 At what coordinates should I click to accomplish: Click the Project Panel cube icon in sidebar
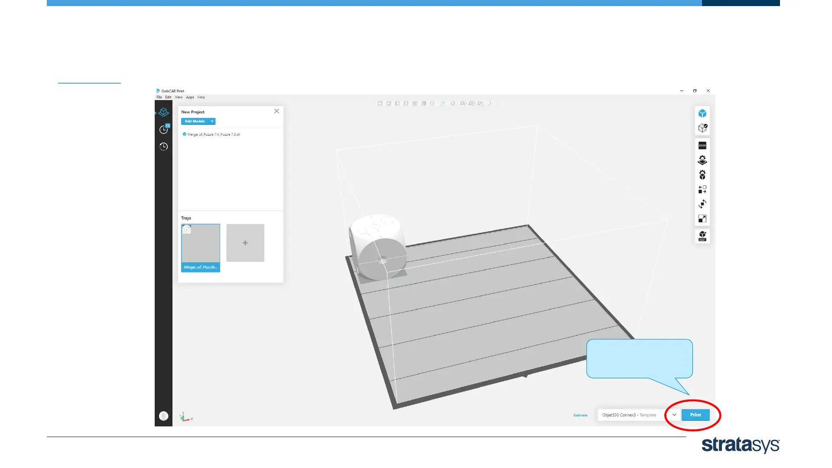coord(164,112)
